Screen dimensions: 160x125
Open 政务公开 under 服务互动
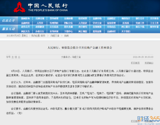[25, 27]
